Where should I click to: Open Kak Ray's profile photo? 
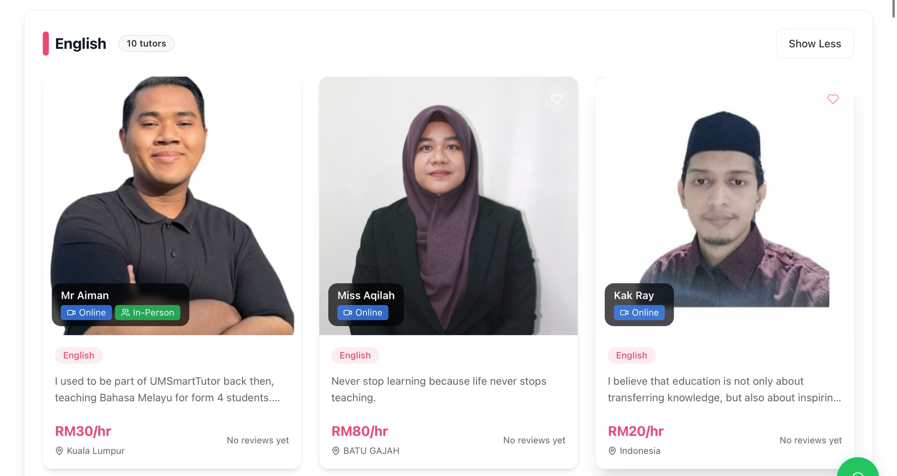pos(725,179)
